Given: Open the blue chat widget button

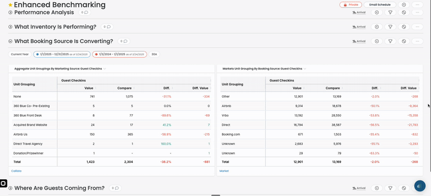Looking at the screenshot, I should [420, 186].
